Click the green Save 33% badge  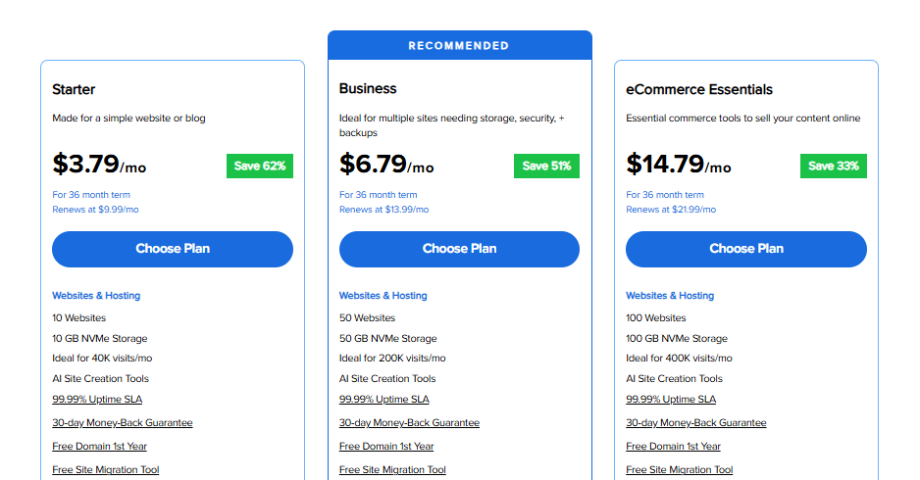coord(834,167)
